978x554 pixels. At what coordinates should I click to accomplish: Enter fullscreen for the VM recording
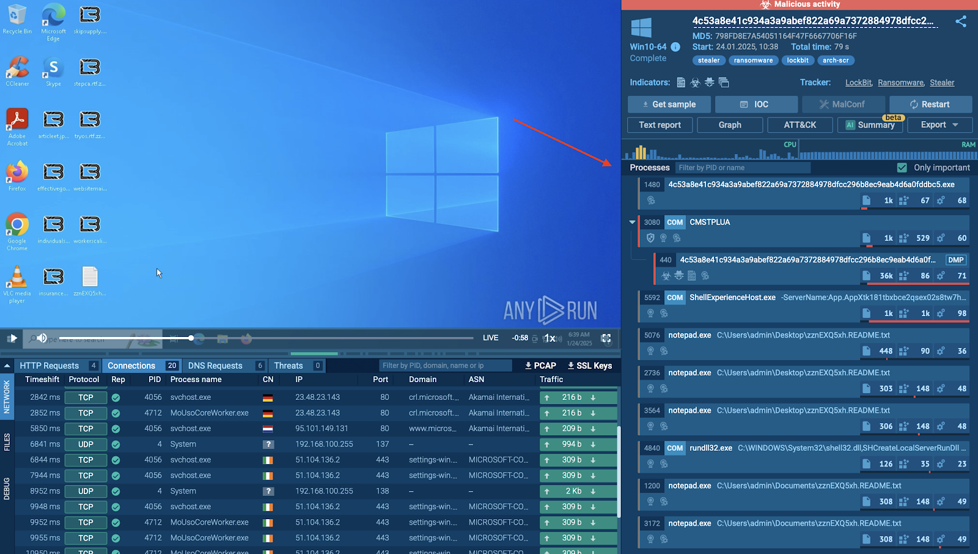(606, 338)
